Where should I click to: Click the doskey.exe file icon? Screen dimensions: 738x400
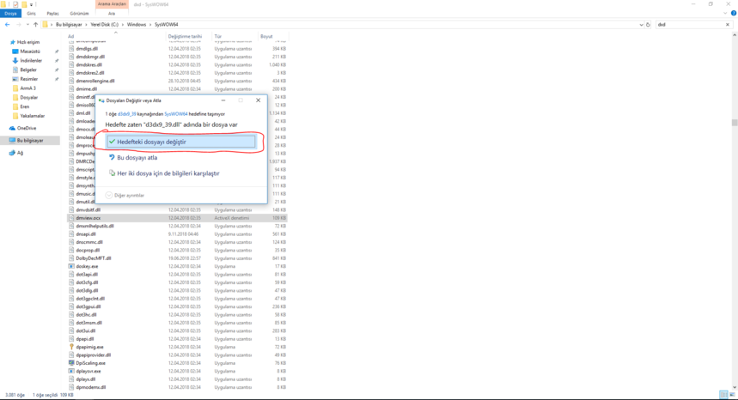click(x=71, y=266)
